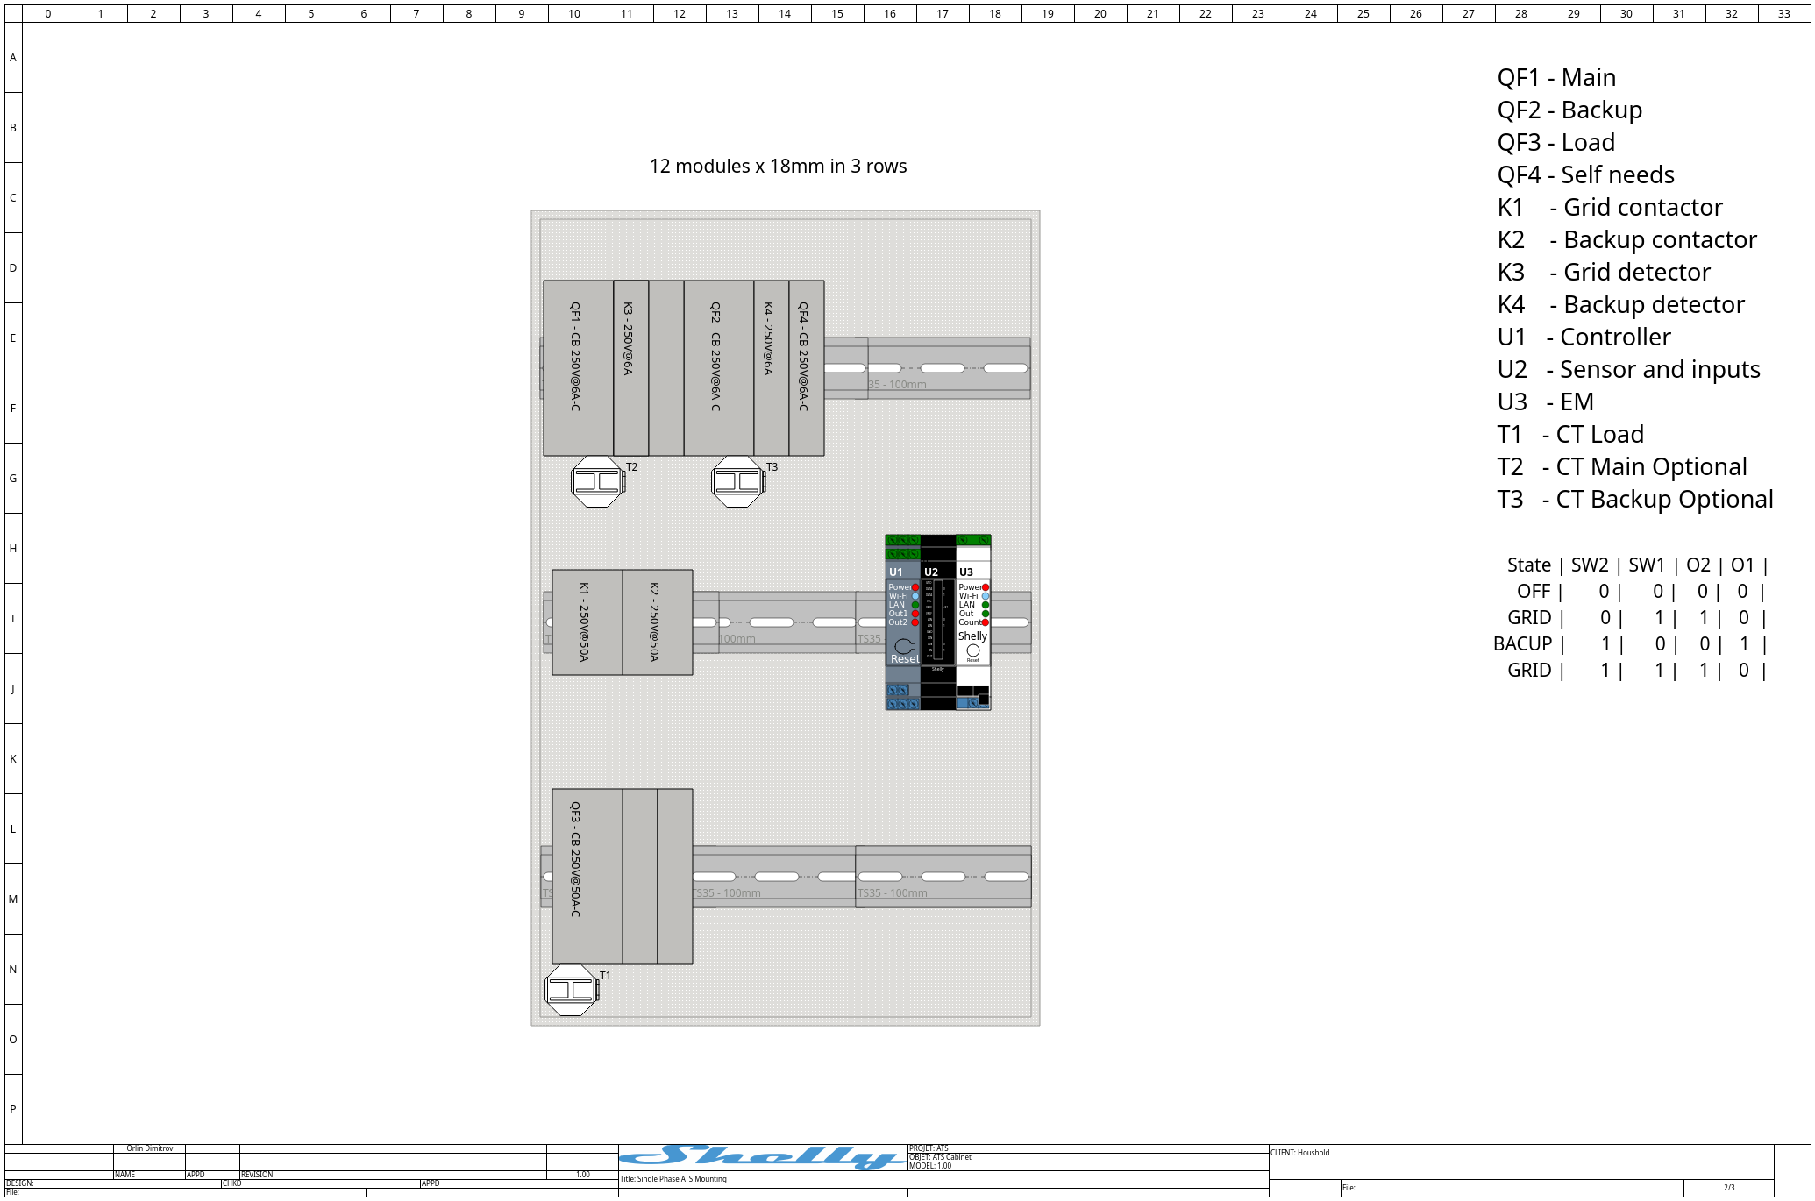This screenshot has width=1815, height=1201.
Task: Click the red Power LED on U1
Action: pos(915,587)
